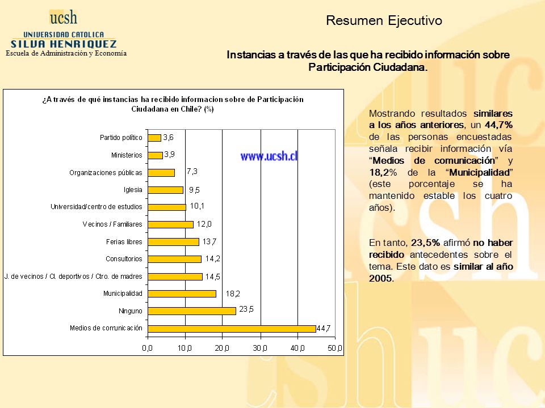This screenshot has width=545, height=408.
Task: Click the 'Ferias libres' bar
Action: tap(174, 242)
